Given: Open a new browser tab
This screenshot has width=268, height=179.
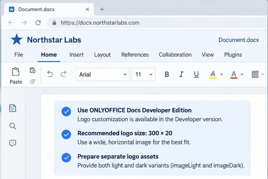Looking at the screenshot, I should pyautogui.click(x=102, y=9).
